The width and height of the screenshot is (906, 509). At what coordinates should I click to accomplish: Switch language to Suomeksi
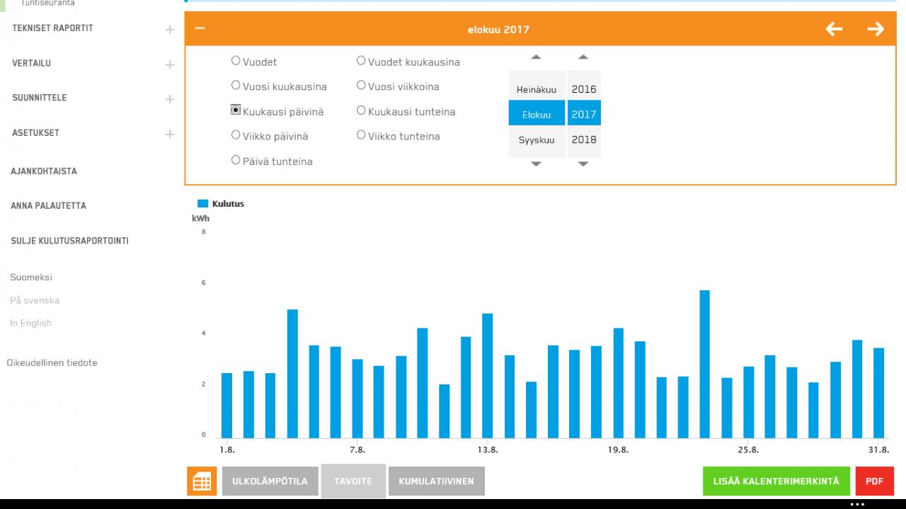[31, 278]
